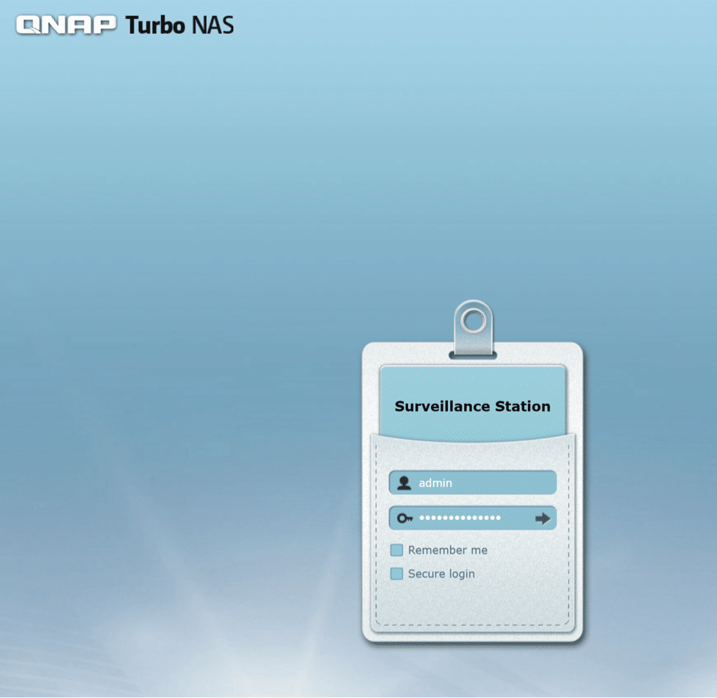The width and height of the screenshot is (717, 698).
Task: Focus the password input field
Action: pyautogui.click(x=472, y=519)
